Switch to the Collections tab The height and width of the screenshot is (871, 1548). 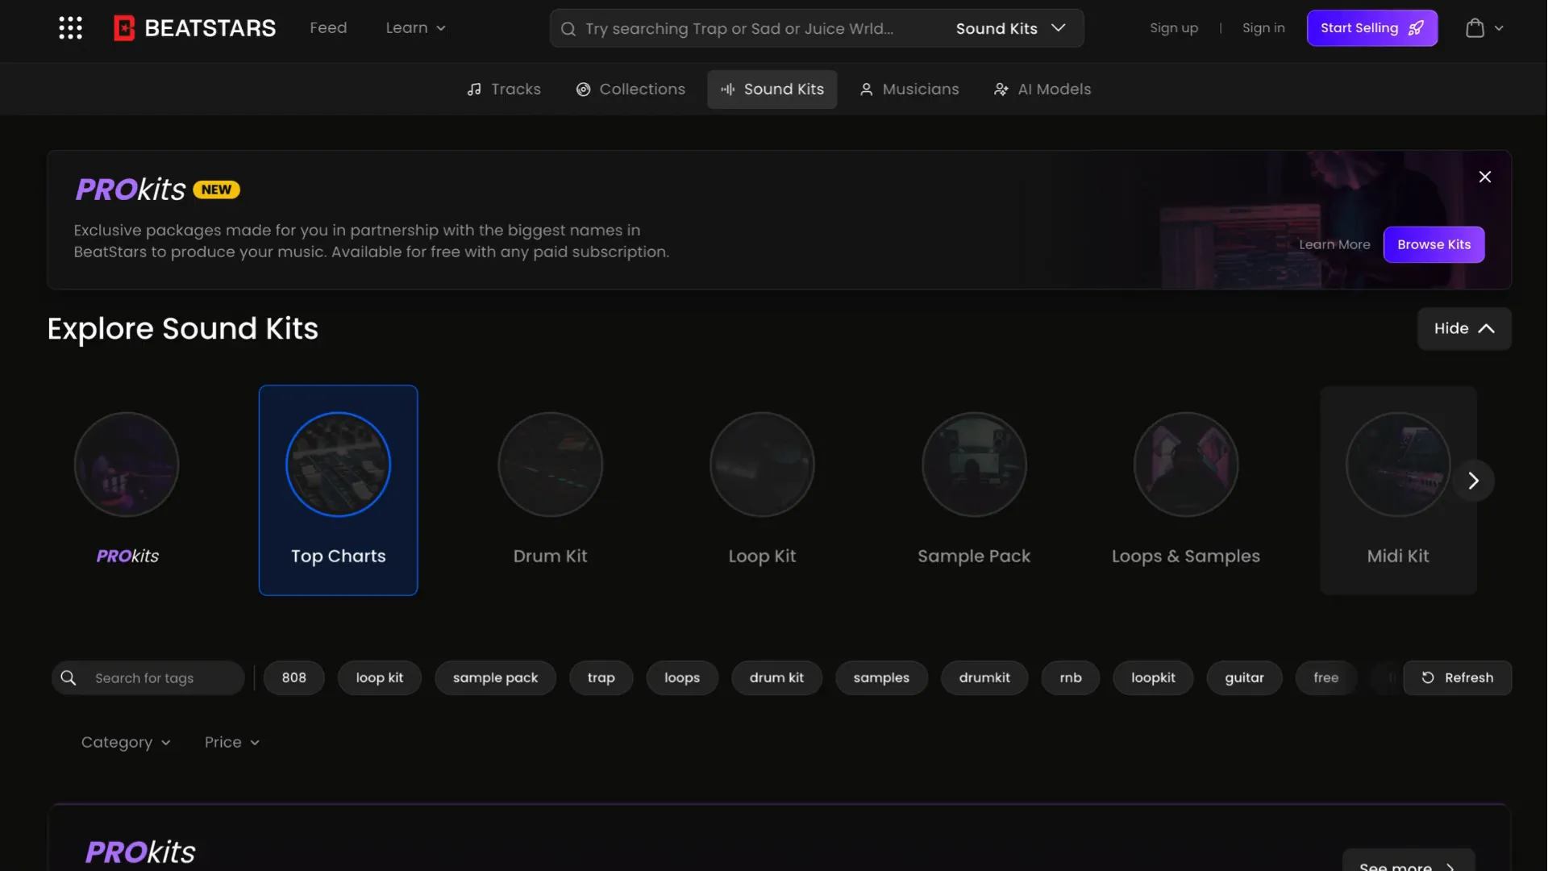point(630,90)
